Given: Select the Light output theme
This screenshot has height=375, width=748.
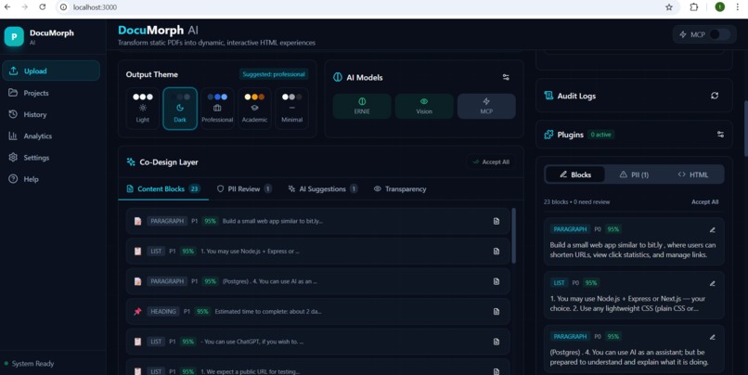Looking at the screenshot, I should tap(143, 109).
